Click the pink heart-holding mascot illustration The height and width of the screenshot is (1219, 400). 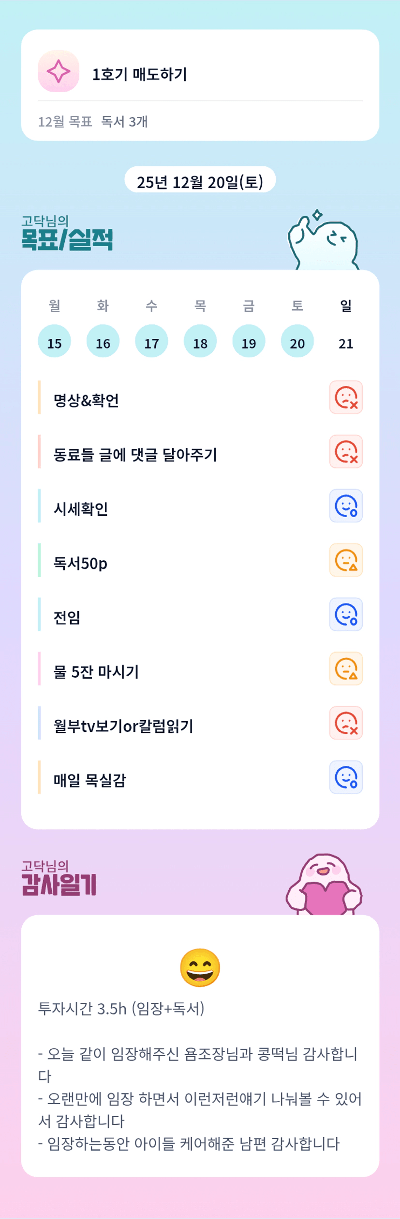point(324,886)
